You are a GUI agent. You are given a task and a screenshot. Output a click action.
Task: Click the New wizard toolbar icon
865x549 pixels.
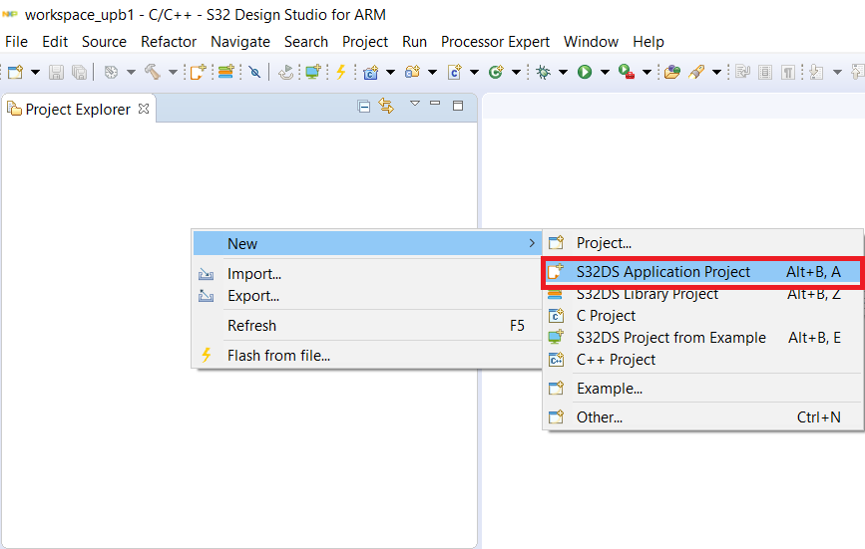coord(15,72)
